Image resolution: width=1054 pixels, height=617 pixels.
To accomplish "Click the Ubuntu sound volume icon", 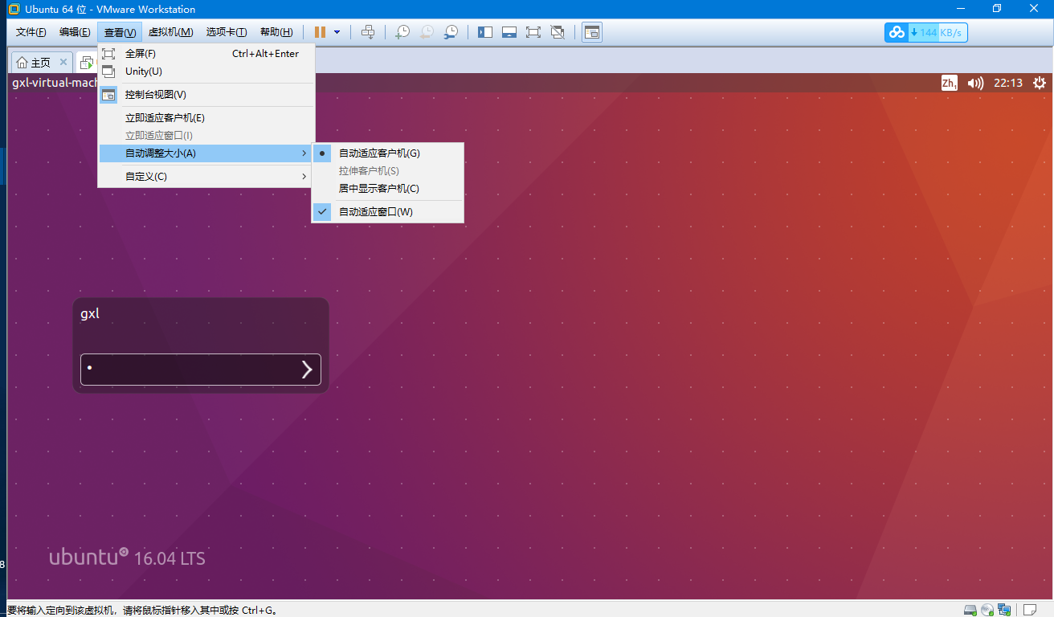I will (x=975, y=83).
